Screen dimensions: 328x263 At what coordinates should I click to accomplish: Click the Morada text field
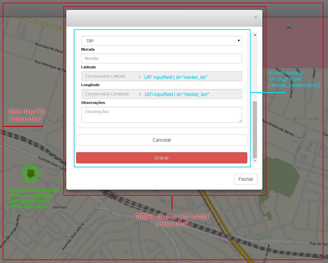pos(161,58)
